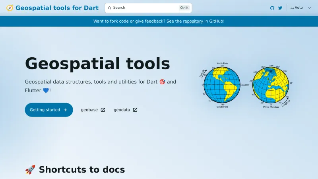318x179 pixels.
Task: Go to Geospatial tools for Dart home
Action: pos(57,8)
